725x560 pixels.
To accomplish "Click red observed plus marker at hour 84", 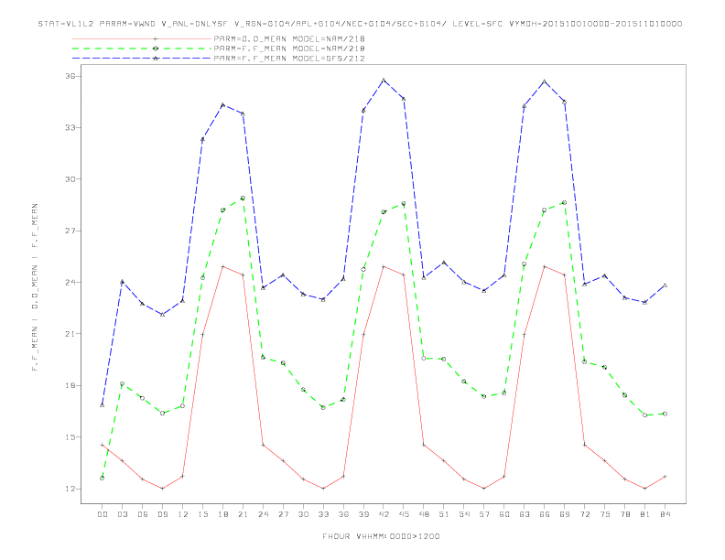I will click(x=665, y=477).
